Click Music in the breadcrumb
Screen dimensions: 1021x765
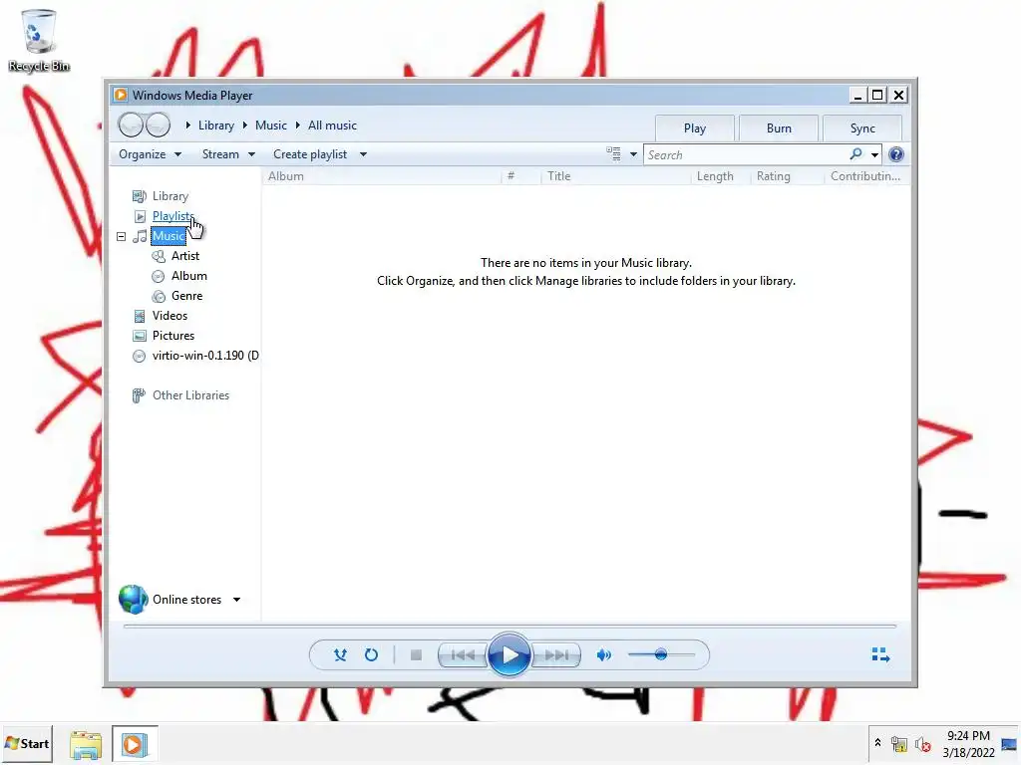tap(271, 126)
